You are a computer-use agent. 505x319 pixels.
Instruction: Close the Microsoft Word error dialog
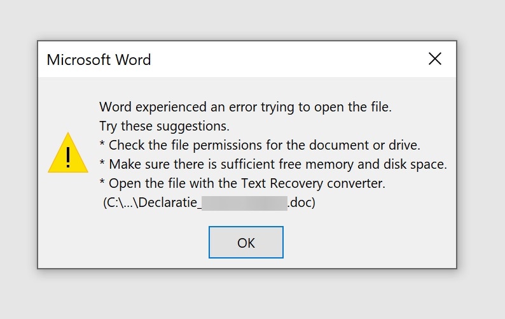pyautogui.click(x=435, y=59)
